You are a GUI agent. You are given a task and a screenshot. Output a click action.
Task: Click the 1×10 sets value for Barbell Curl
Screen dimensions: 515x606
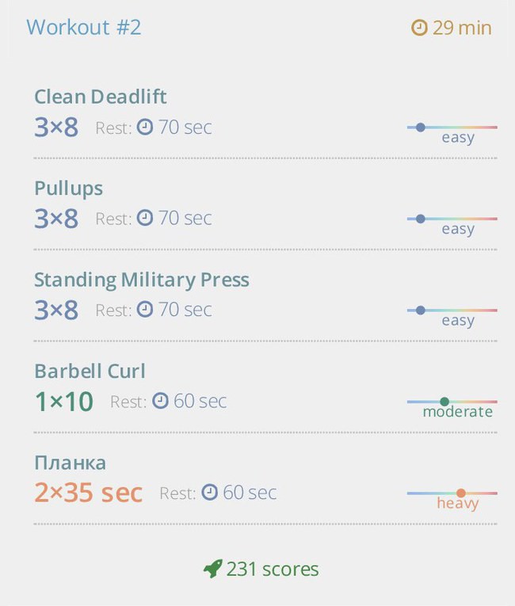coord(64,401)
